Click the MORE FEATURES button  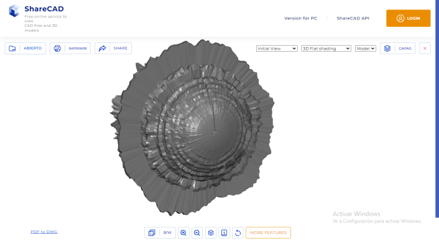268,233
